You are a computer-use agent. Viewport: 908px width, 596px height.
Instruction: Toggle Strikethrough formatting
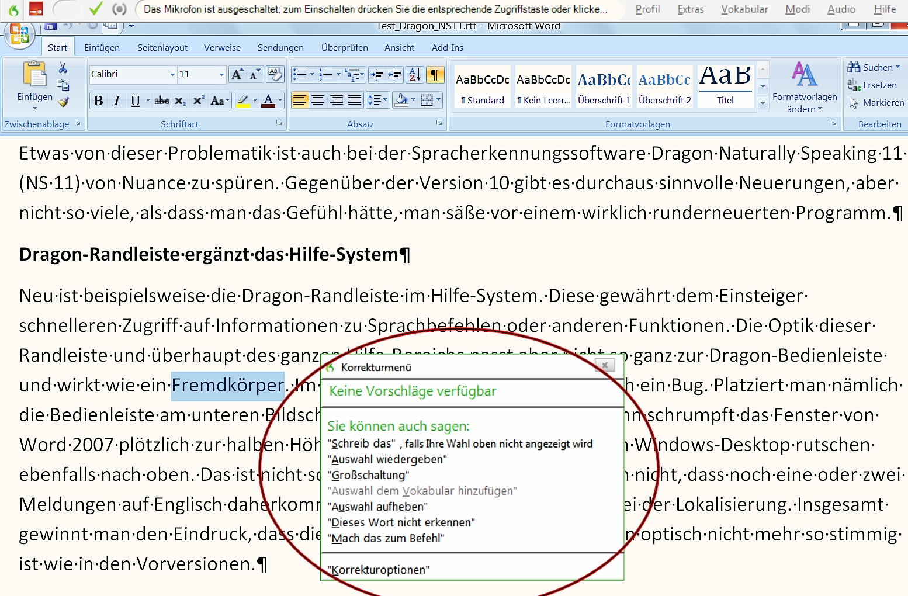[x=162, y=101]
